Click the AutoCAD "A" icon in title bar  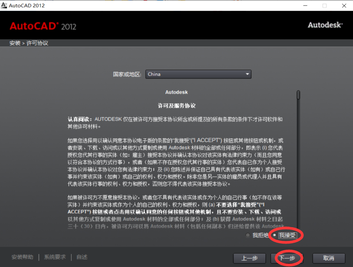(x=5, y=5)
